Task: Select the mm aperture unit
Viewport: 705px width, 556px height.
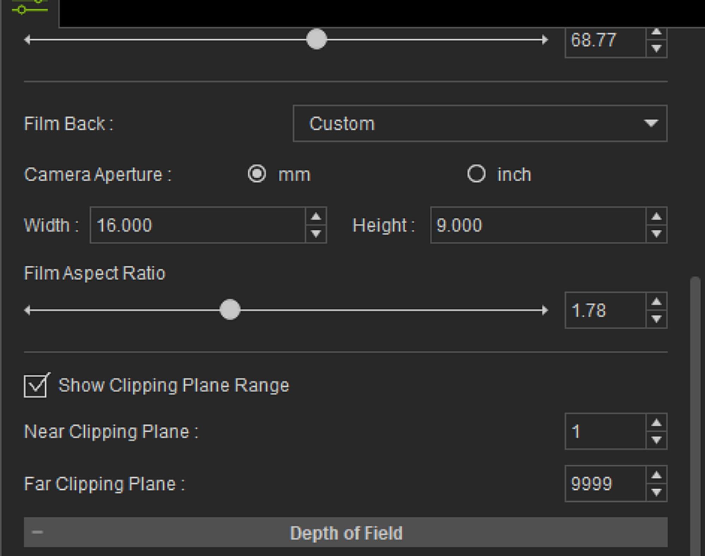Action: pos(257,174)
